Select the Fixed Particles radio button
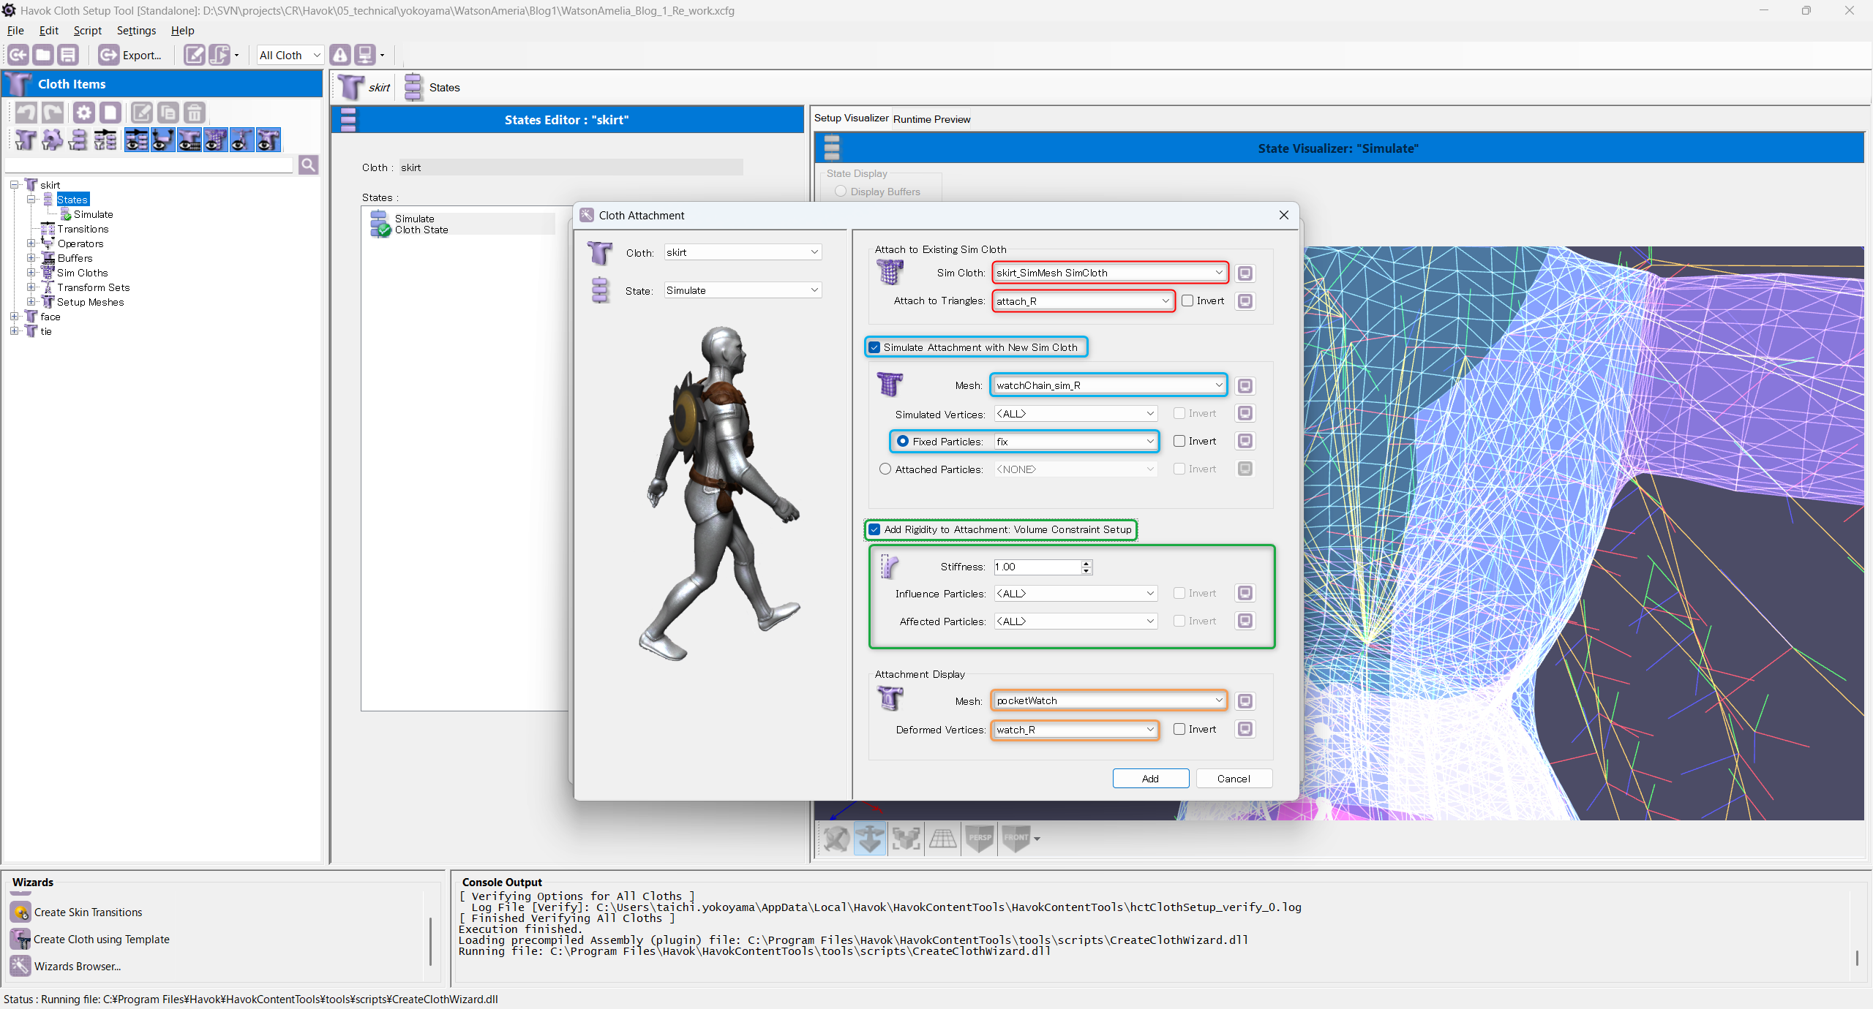 (x=903, y=441)
